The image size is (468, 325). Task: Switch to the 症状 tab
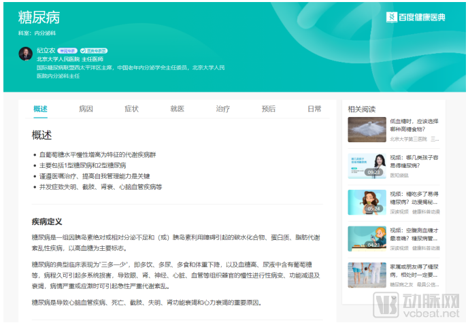pyautogui.click(x=131, y=109)
